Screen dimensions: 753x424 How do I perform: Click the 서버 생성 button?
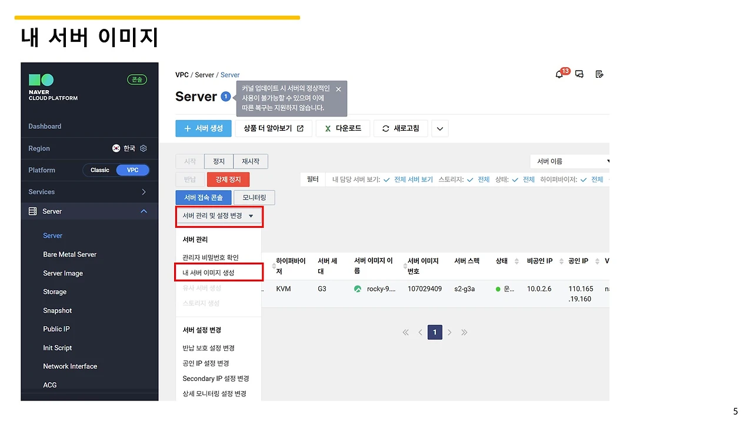[204, 128]
